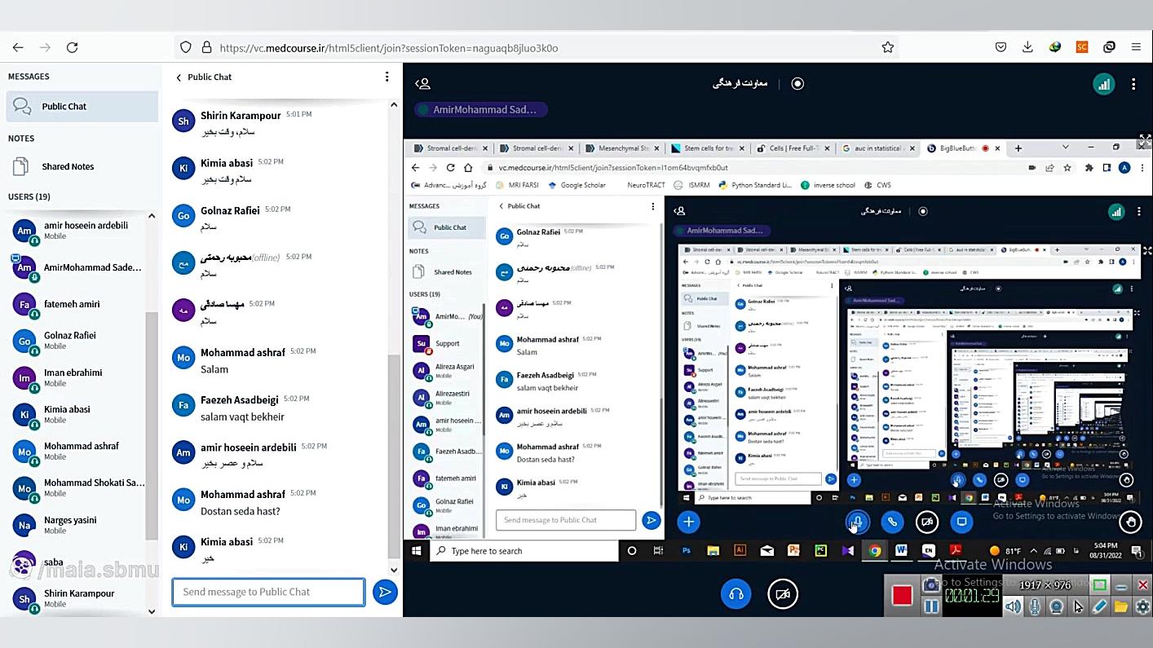Take a snapshot with recorder camera icon
This screenshot has height=648, width=1153.
tap(931, 584)
